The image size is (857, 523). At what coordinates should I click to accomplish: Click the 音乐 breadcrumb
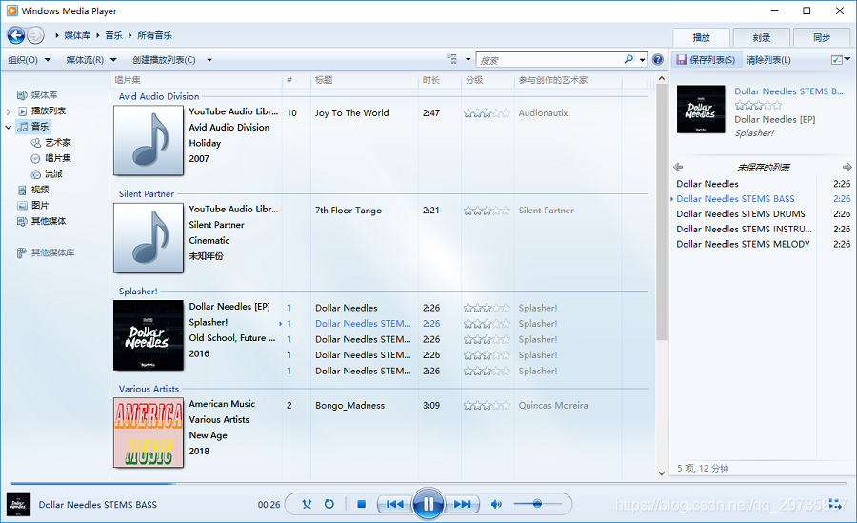(x=113, y=35)
